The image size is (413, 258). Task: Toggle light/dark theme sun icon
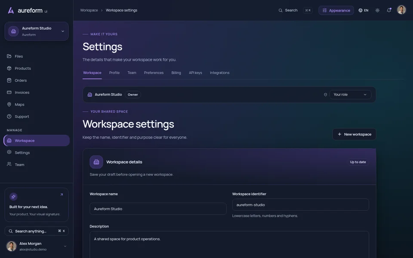[x=377, y=10]
